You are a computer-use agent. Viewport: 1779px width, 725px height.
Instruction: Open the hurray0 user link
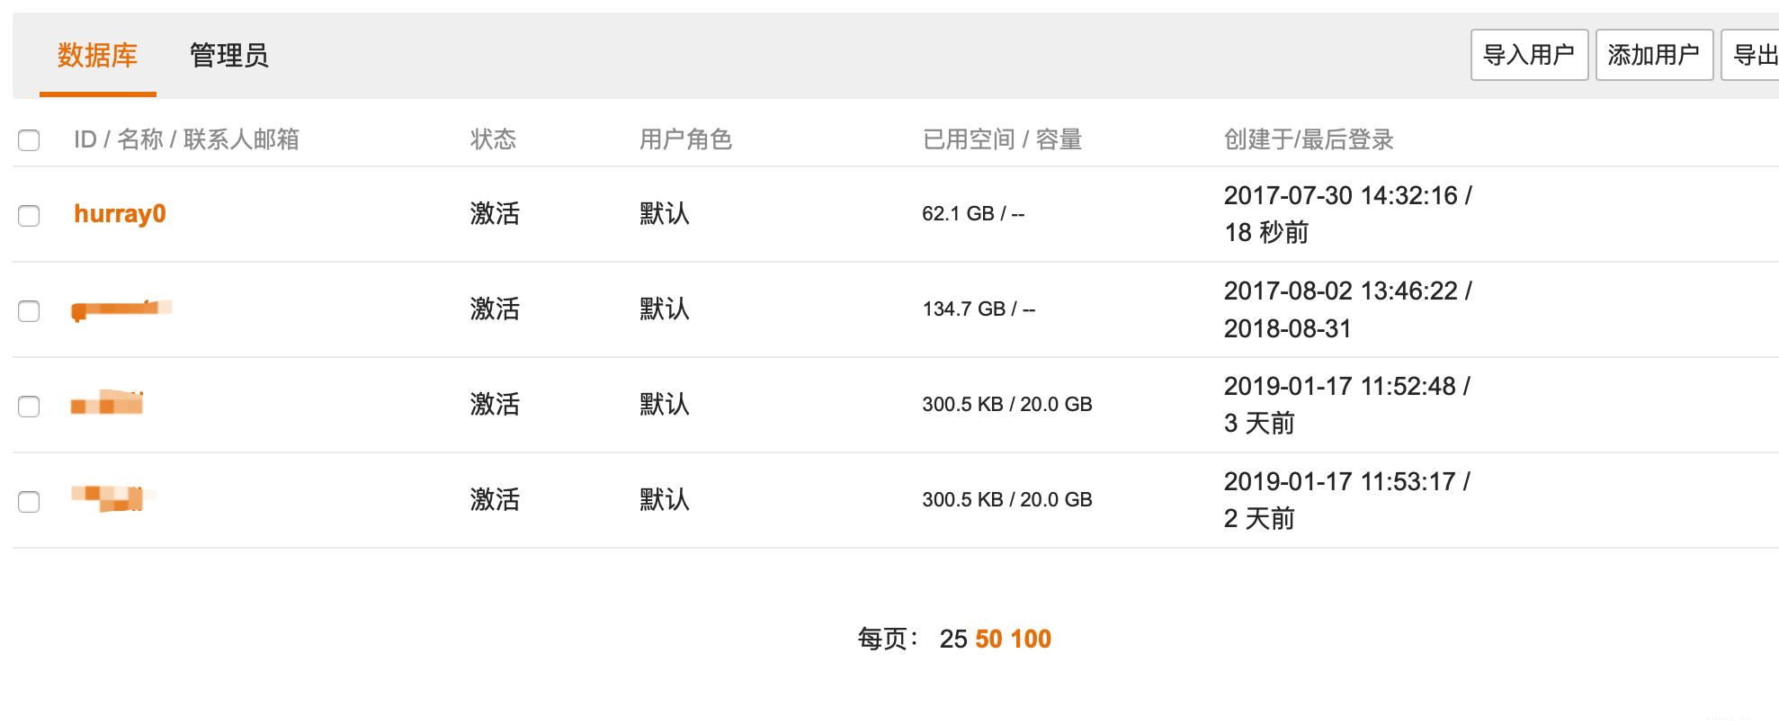pos(120,214)
